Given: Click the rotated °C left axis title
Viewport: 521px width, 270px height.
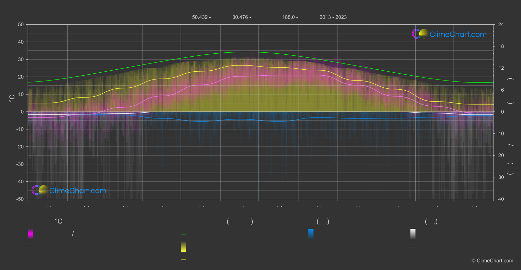Looking at the screenshot, I should 12,98.
